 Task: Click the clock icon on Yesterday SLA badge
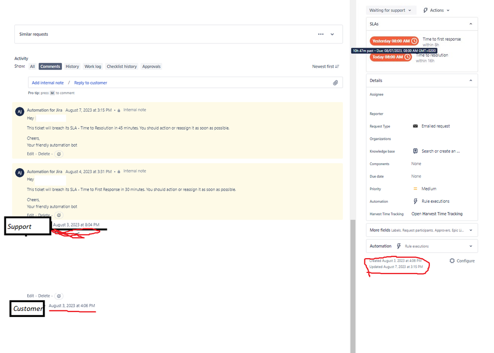click(414, 41)
